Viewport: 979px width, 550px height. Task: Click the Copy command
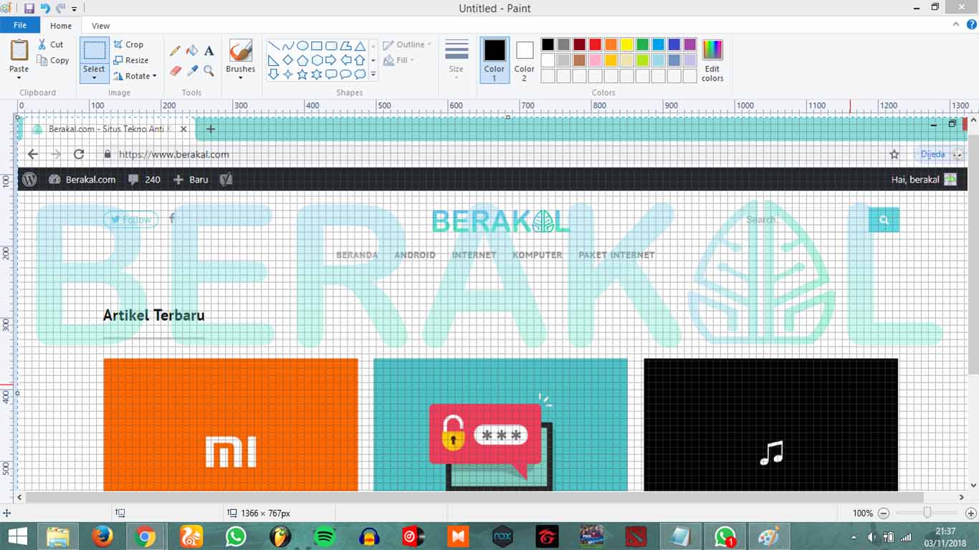[x=53, y=60]
